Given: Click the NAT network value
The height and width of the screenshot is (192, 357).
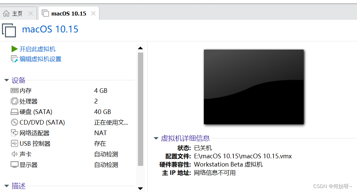Looking at the screenshot, I should point(100,133).
